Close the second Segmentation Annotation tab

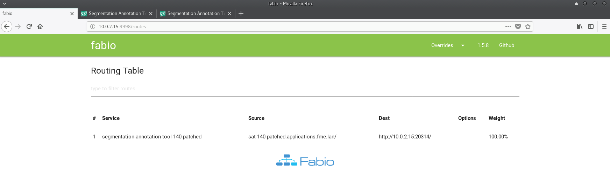(229, 14)
